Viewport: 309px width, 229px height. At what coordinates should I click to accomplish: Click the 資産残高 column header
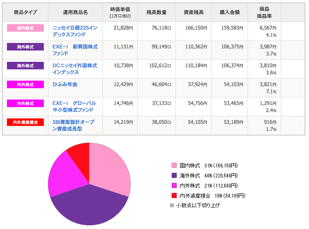coord(194,12)
